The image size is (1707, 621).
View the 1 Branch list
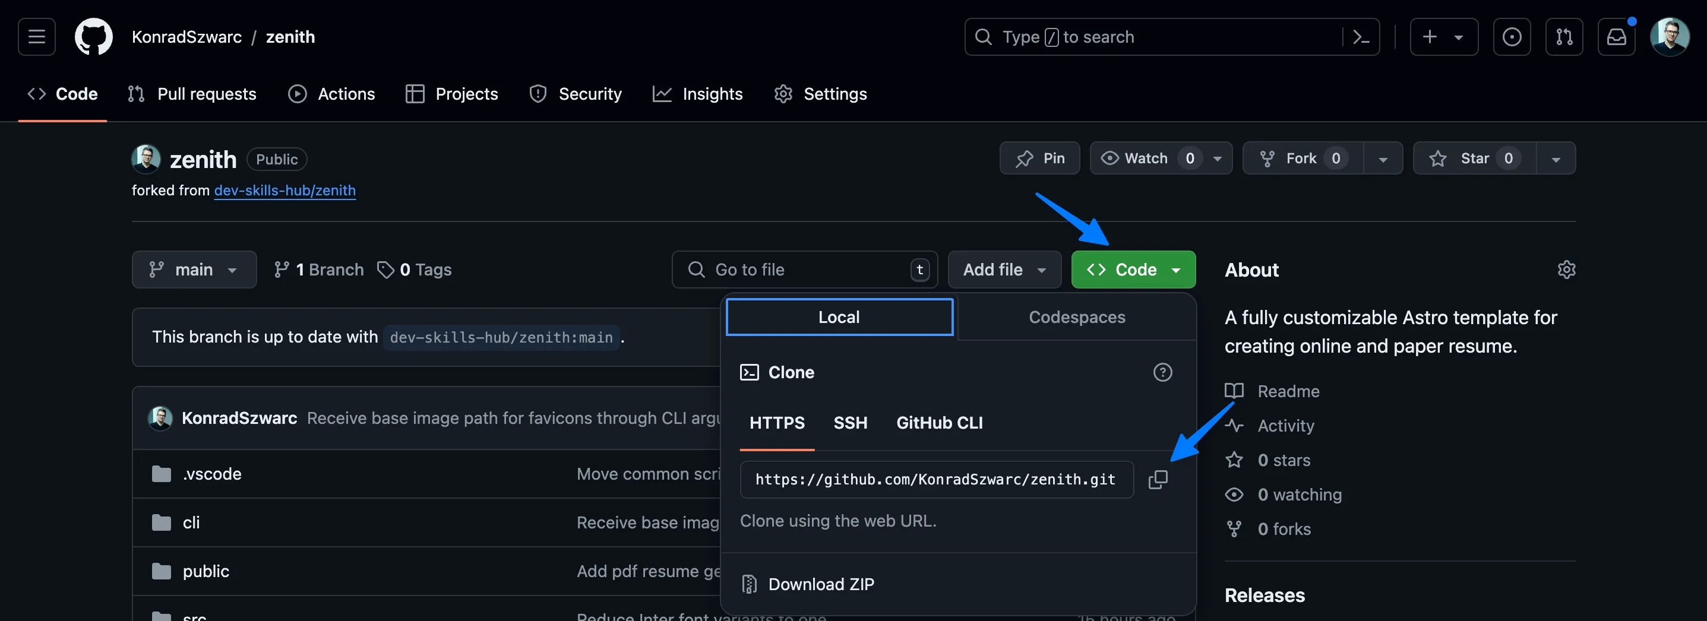pyautogui.click(x=319, y=270)
